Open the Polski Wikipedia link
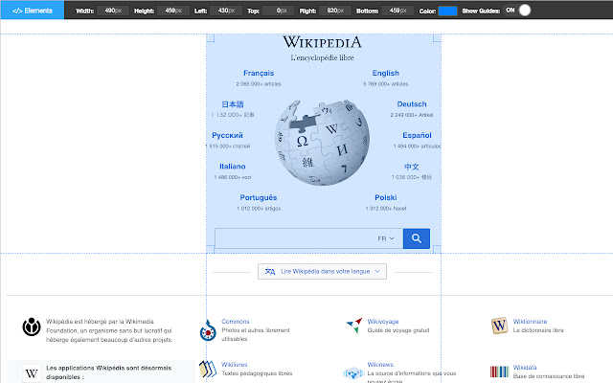 385,198
